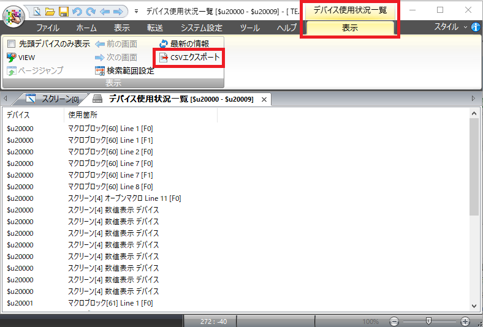Viewport: 483px width, 327px height.
Task: Close the デバイス使用状況一覧 document tab
Action: click(264, 99)
